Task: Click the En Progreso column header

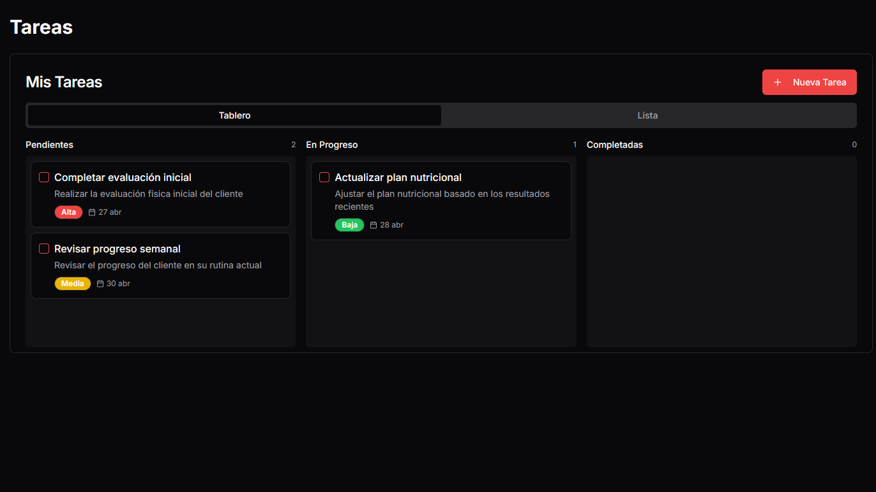Action: [x=331, y=145]
